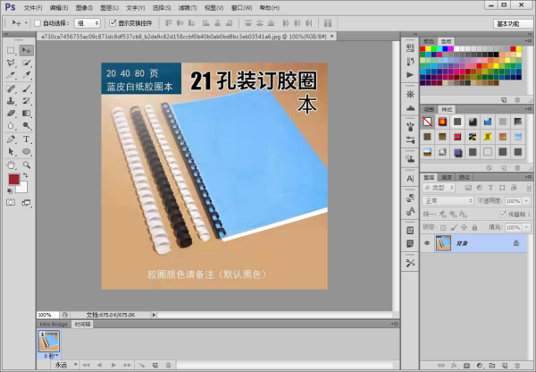
Task: Select the Clone Stamp tool
Action: click(11, 101)
